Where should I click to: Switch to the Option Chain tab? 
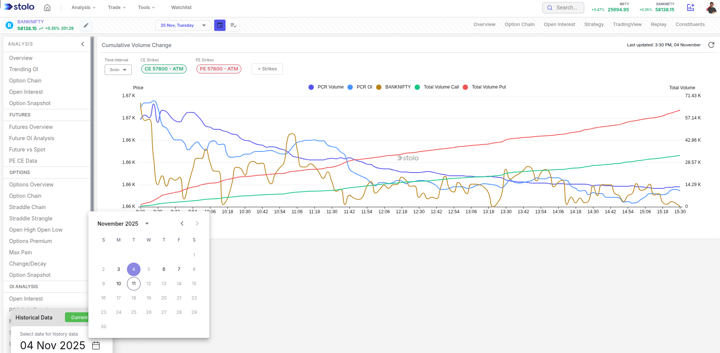519,24
